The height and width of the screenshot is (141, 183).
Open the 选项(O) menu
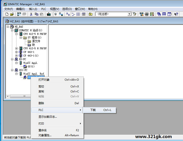click(67, 9)
